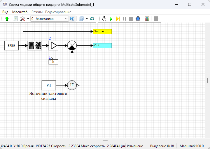Click the green circular arrows icon
Image resolution: width=210 pixels, height=149 pixels.
(92, 19)
